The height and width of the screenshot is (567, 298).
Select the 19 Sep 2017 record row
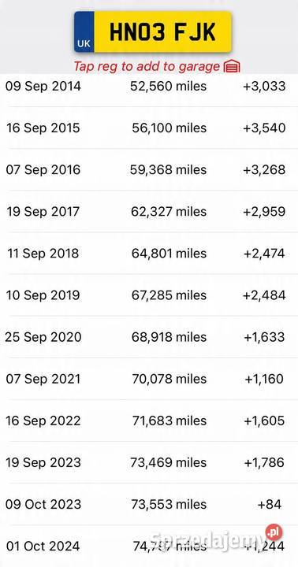pyautogui.click(x=149, y=212)
